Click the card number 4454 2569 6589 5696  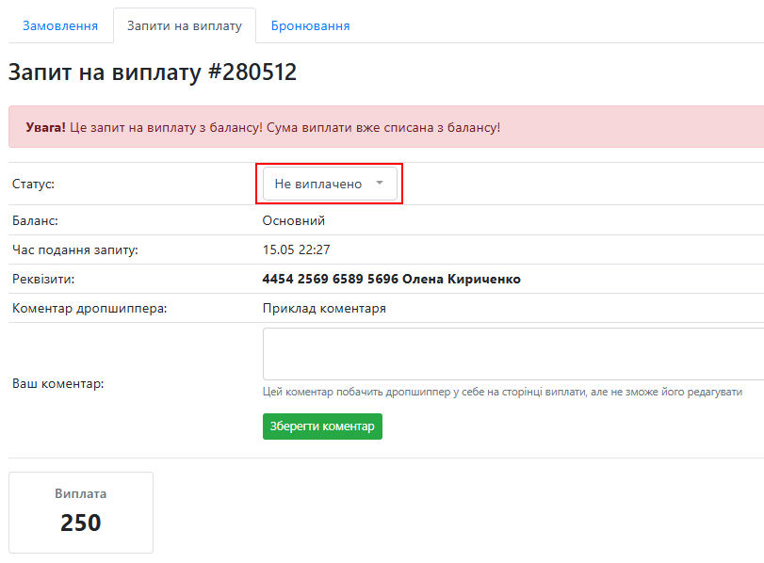tap(331, 279)
